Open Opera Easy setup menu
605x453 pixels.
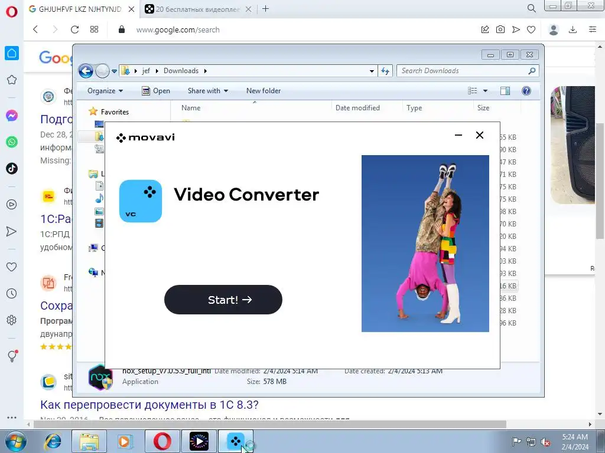(x=593, y=29)
